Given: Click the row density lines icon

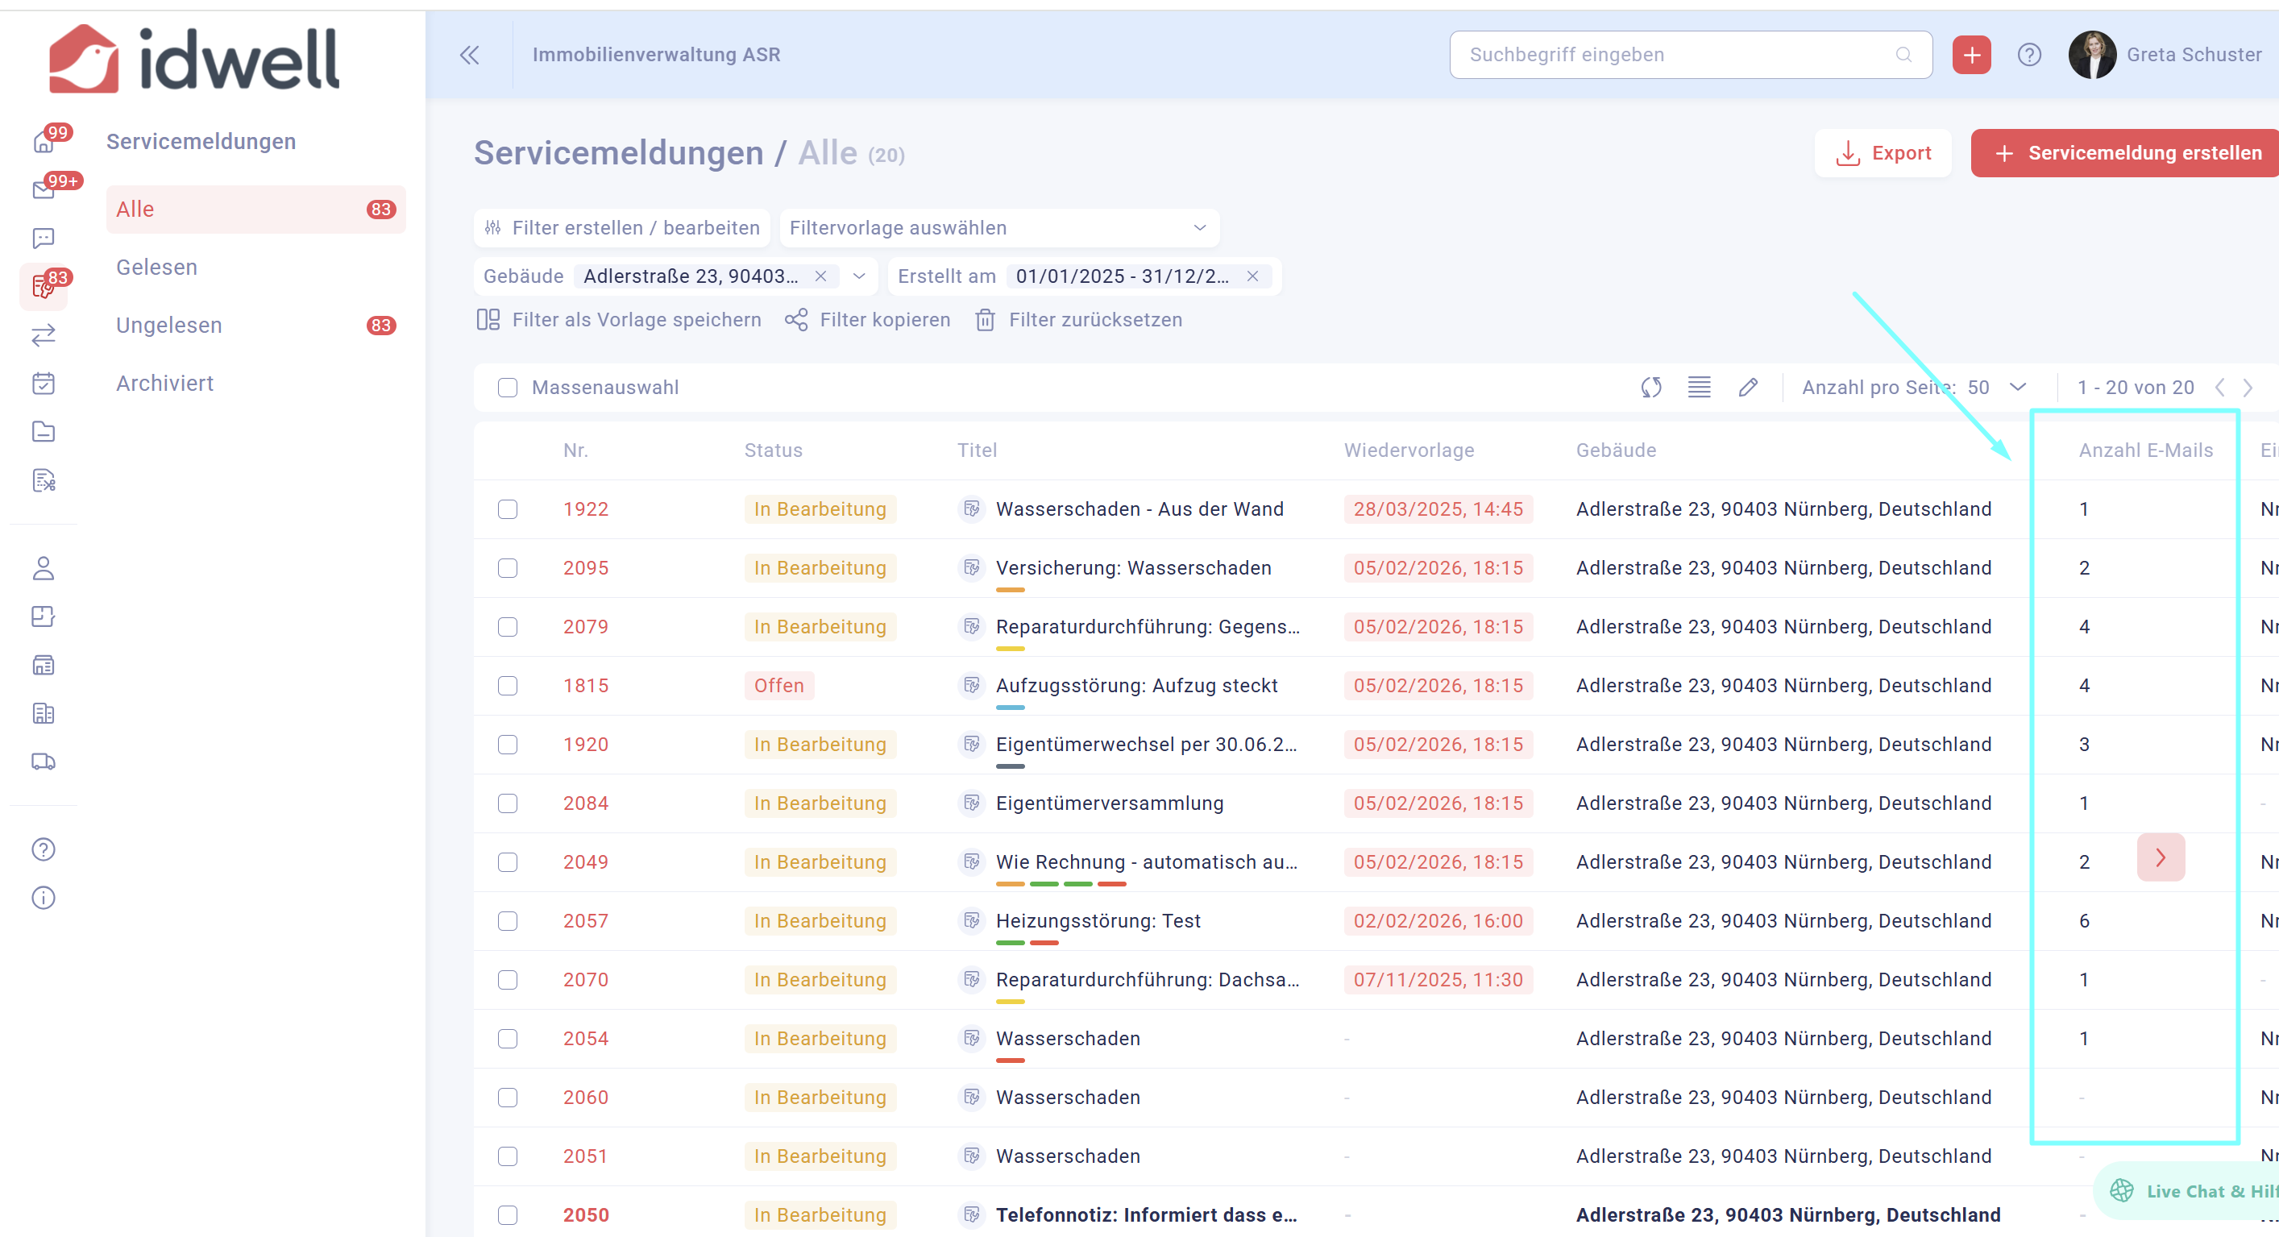Looking at the screenshot, I should pyautogui.click(x=1699, y=388).
